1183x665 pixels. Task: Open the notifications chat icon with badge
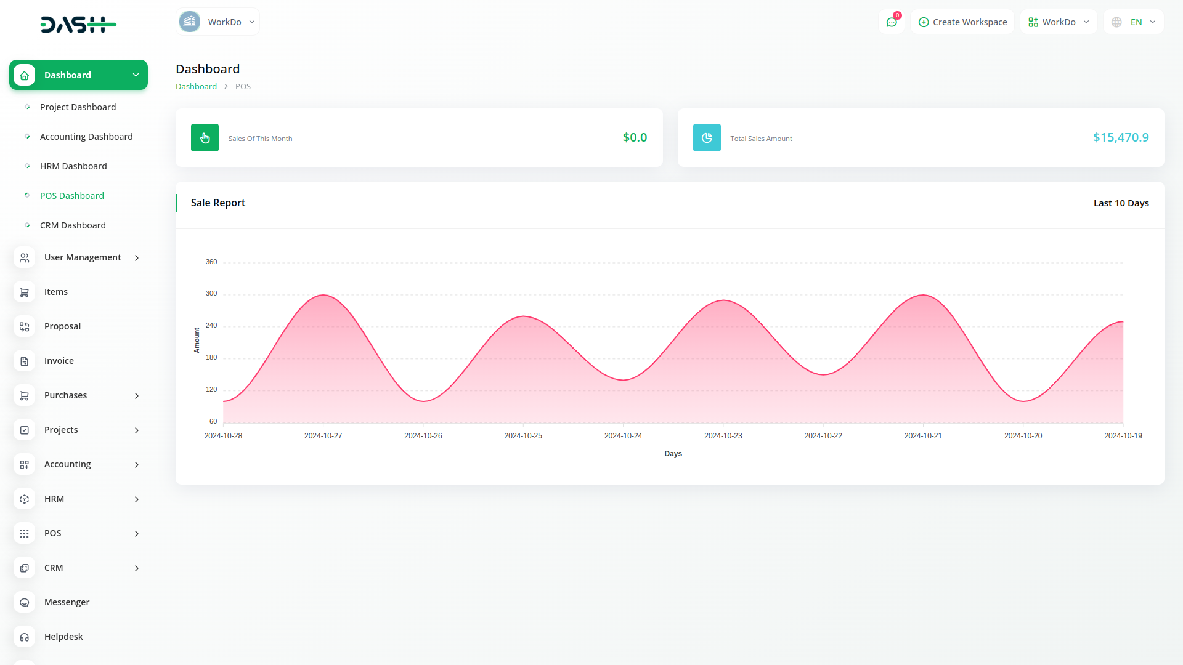point(892,22)
